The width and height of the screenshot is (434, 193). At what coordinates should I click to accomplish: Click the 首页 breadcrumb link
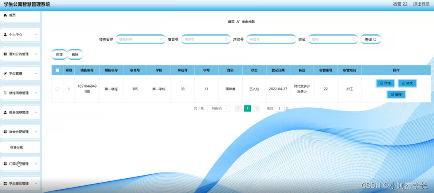[231, 22]
